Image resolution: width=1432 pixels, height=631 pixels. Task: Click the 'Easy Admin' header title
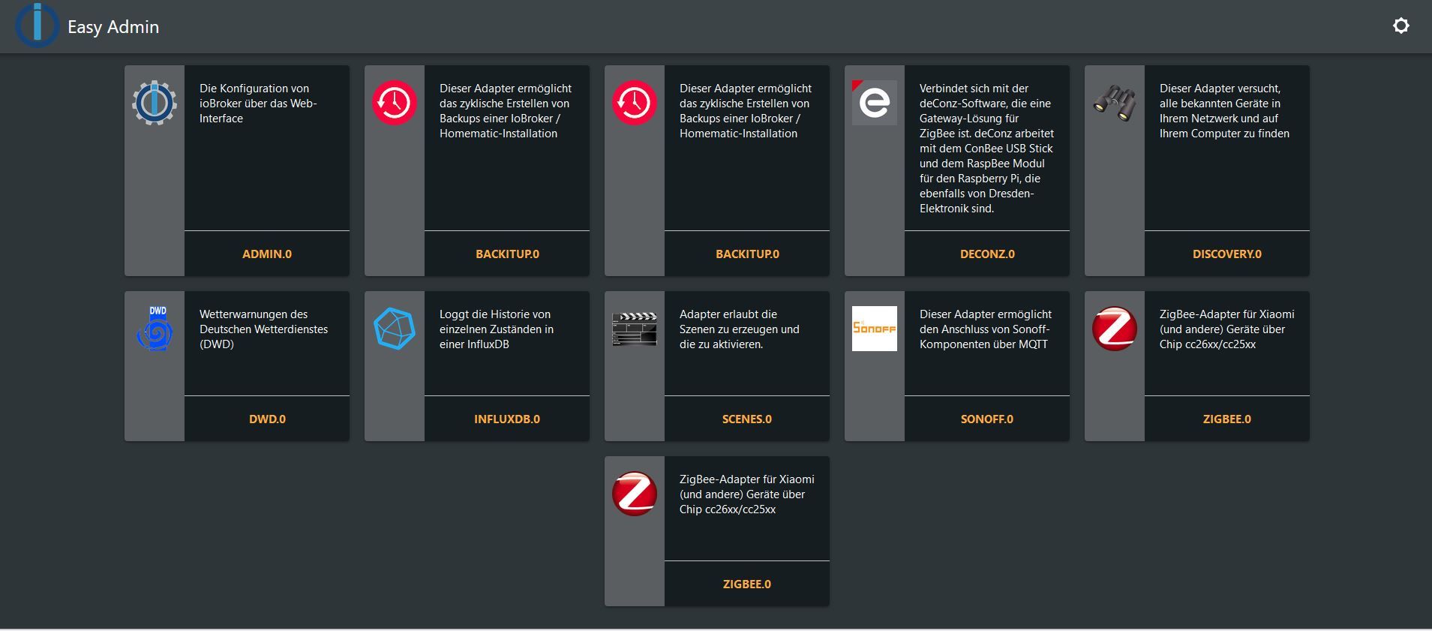[113, 27]
